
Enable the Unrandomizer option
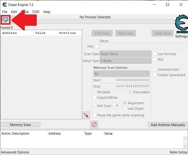tap(155, 69)
